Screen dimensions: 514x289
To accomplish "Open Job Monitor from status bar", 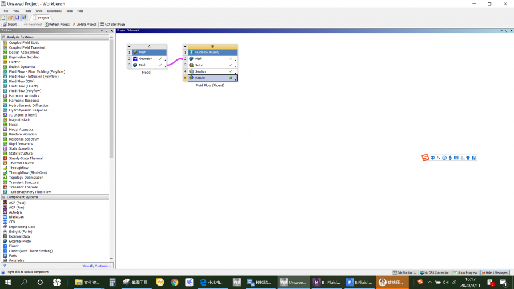I will [404, 272].
